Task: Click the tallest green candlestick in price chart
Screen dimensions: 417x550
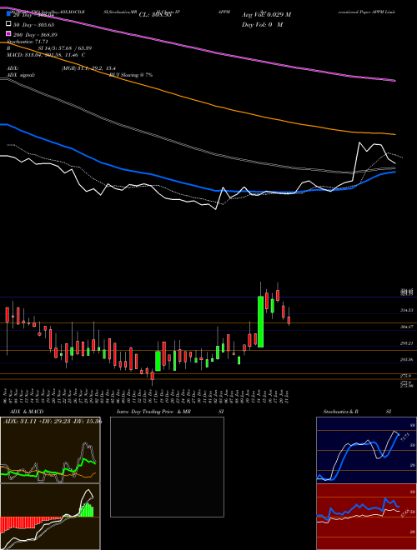Action: (260, 322)
